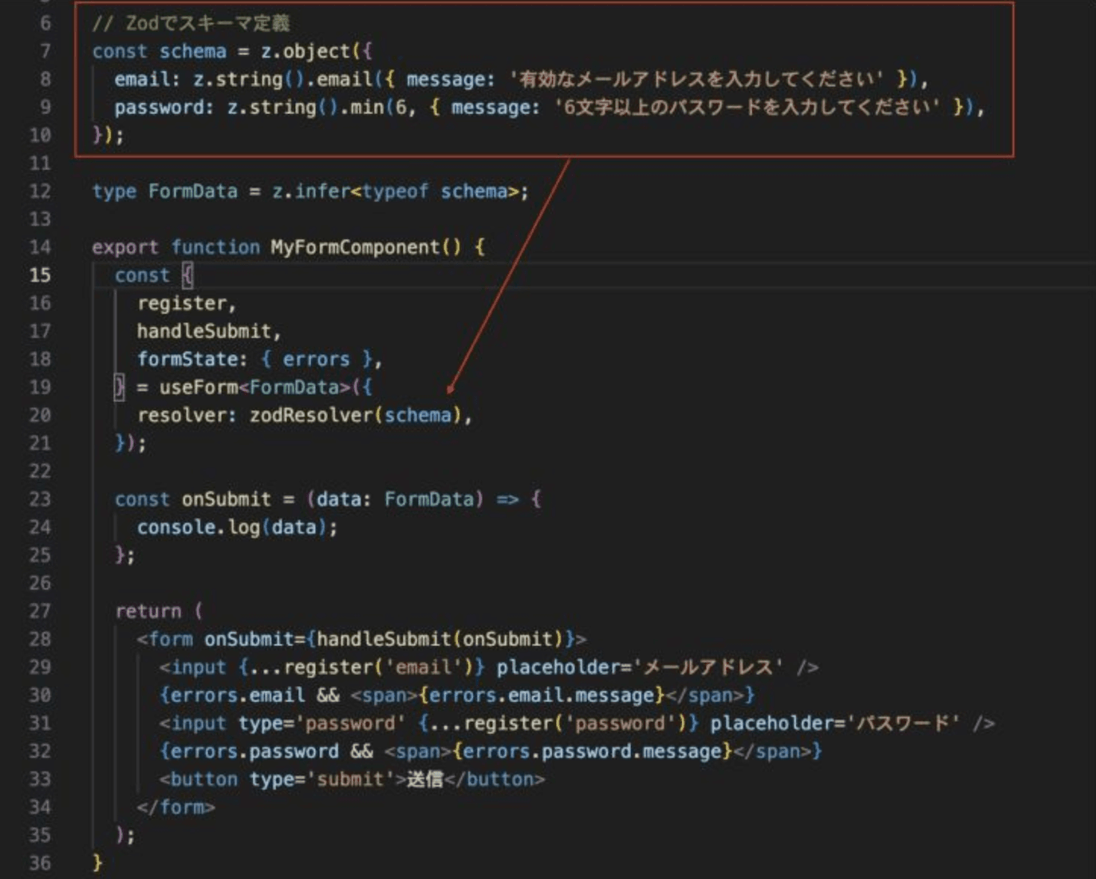Click the FormData type name on line 12
Image resolution: width=1096 pixels, height=879 pixels.
point(192,191)
